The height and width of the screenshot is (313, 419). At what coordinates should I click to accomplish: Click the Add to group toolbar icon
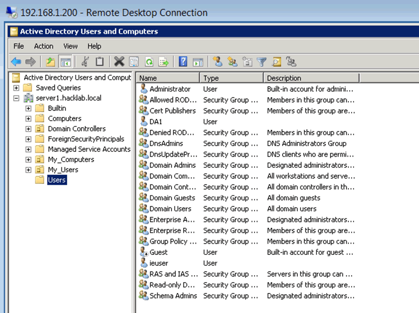point(291,62)
